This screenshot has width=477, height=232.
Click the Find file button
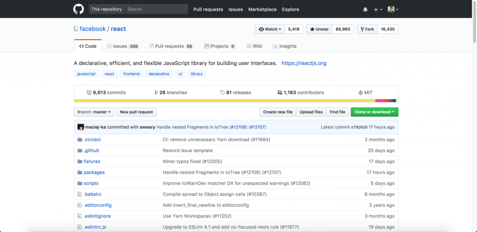(x=337, y=112)
